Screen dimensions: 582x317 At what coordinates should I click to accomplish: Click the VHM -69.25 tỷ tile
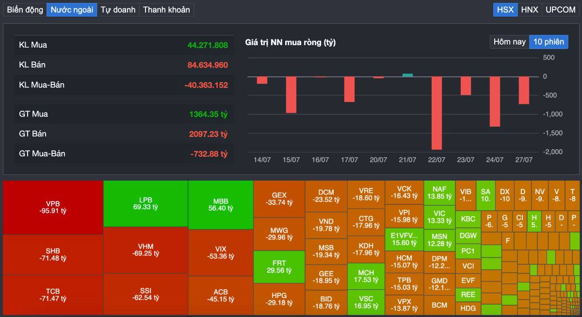click(x=145, y=250)
